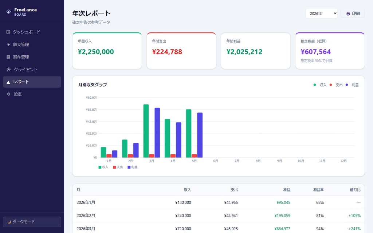Click the 年間支出 ¥224,788 card
The image size is (373, 233).
coord(181,51)
